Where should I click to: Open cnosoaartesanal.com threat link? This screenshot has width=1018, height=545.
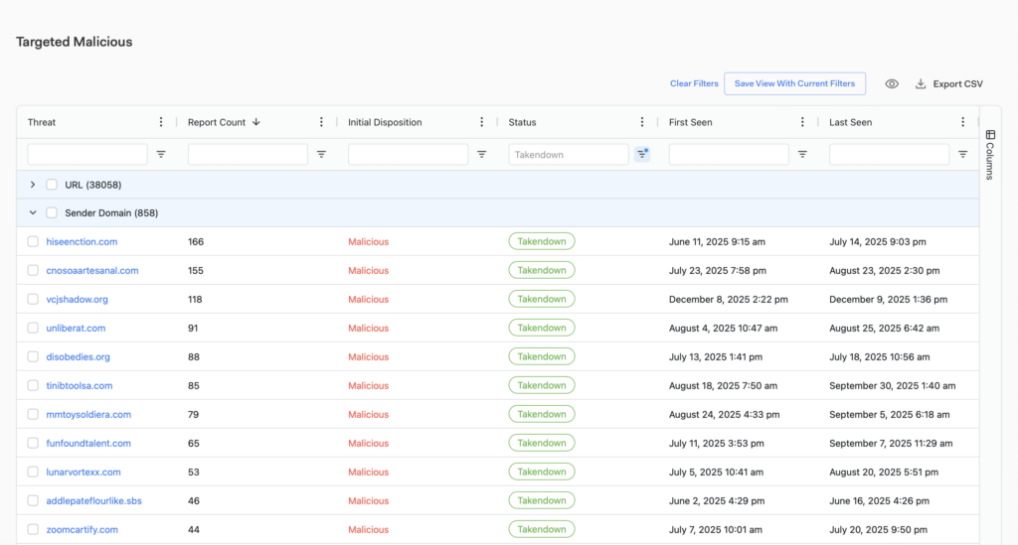[x=92, y=270]
